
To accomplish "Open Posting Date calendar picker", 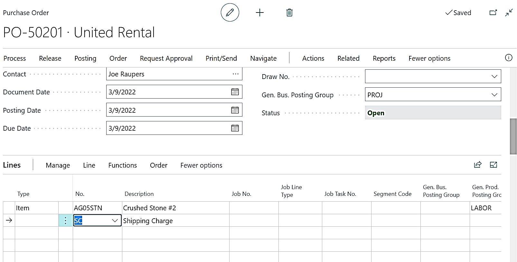I will tap(235, 110).
